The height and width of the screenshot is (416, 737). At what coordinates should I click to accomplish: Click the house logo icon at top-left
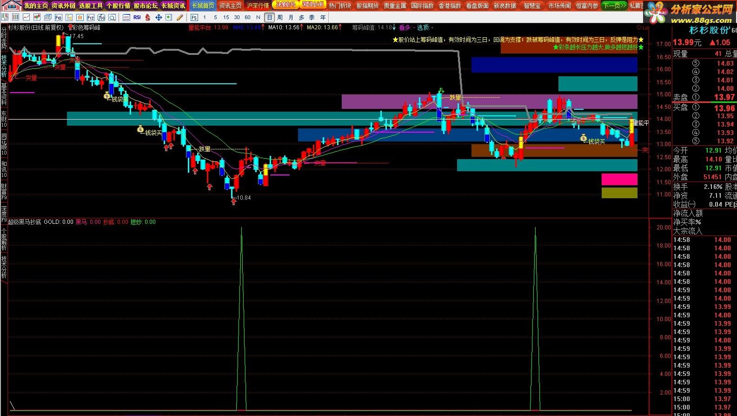tap(11, 5)
